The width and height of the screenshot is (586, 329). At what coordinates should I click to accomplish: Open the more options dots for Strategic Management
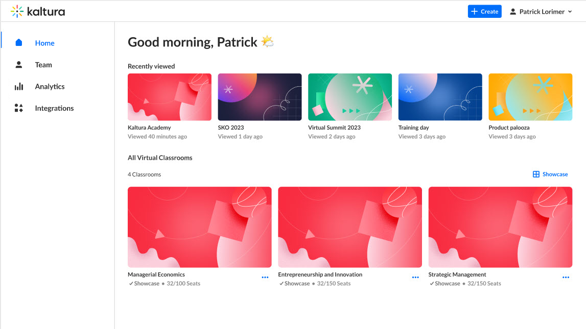(x=566, y=277)
